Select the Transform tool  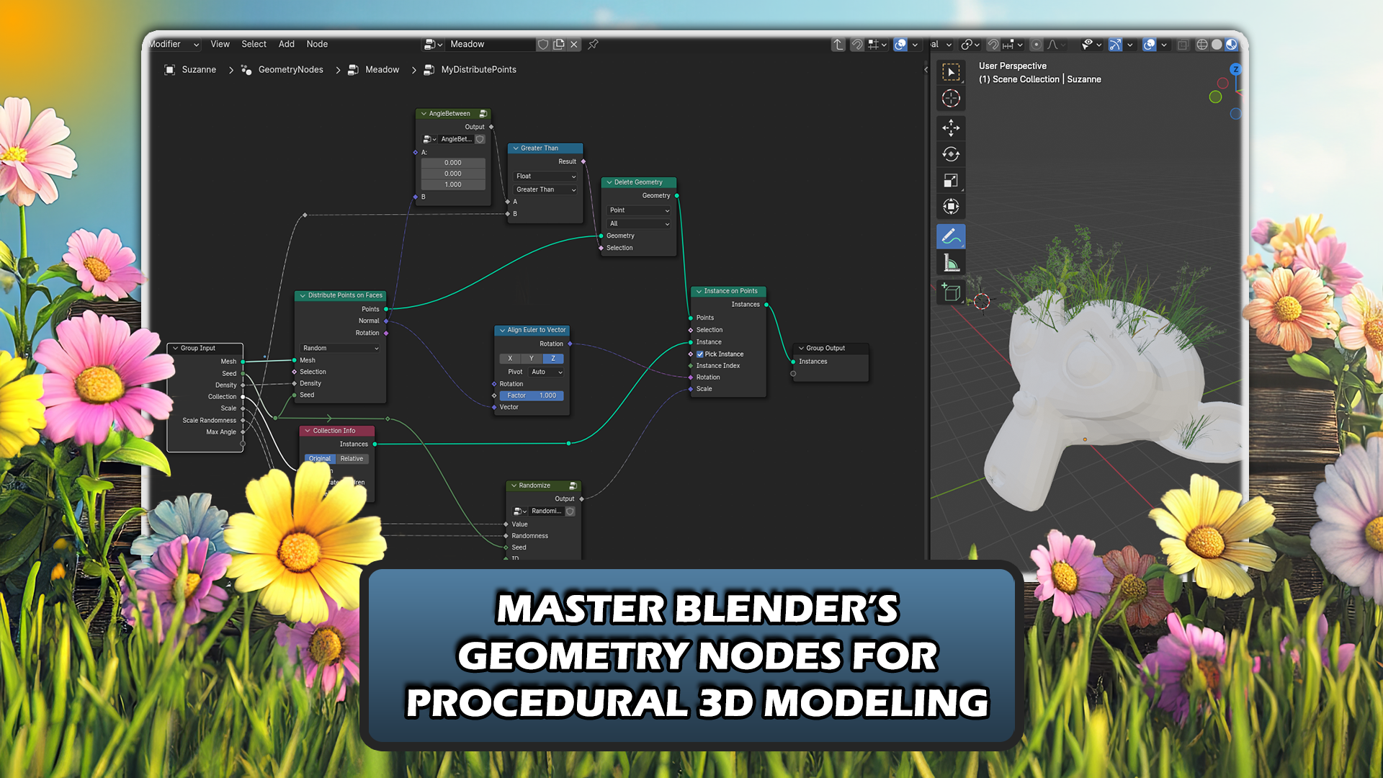pyautogui.click(x=951, y=207)
